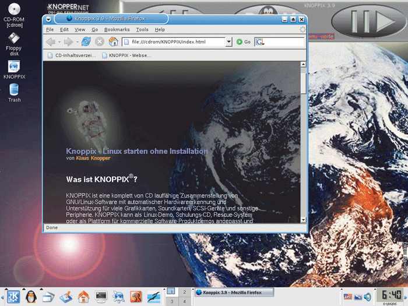
Task: Launch the orange Mozilla panel icon
Action: click(x=136, y=297)
